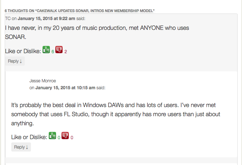Like TC's comment with green thumbs-up
Image resolution: width=242 pixels, height=165 pixels.
click(46, 50)
